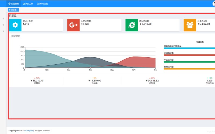
Task: Expand the second sidebar chevron
Action: coord(3,25)
